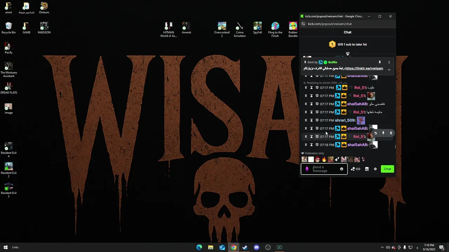The height and width of the screenshot is (252, 449).
Task: Click the green Chat send button
Action: point(387,169)
